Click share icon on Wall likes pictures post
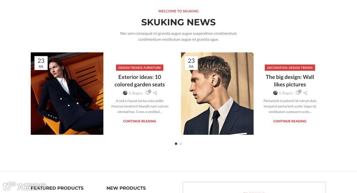The height and width of the screenshot is (193, 357). click(305, 93)
